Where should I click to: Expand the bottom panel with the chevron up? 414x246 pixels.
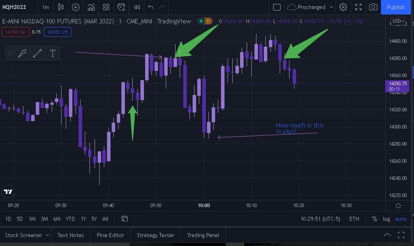387,235
